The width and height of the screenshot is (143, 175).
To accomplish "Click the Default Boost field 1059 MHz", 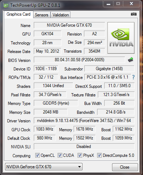I will pos(124,138).
